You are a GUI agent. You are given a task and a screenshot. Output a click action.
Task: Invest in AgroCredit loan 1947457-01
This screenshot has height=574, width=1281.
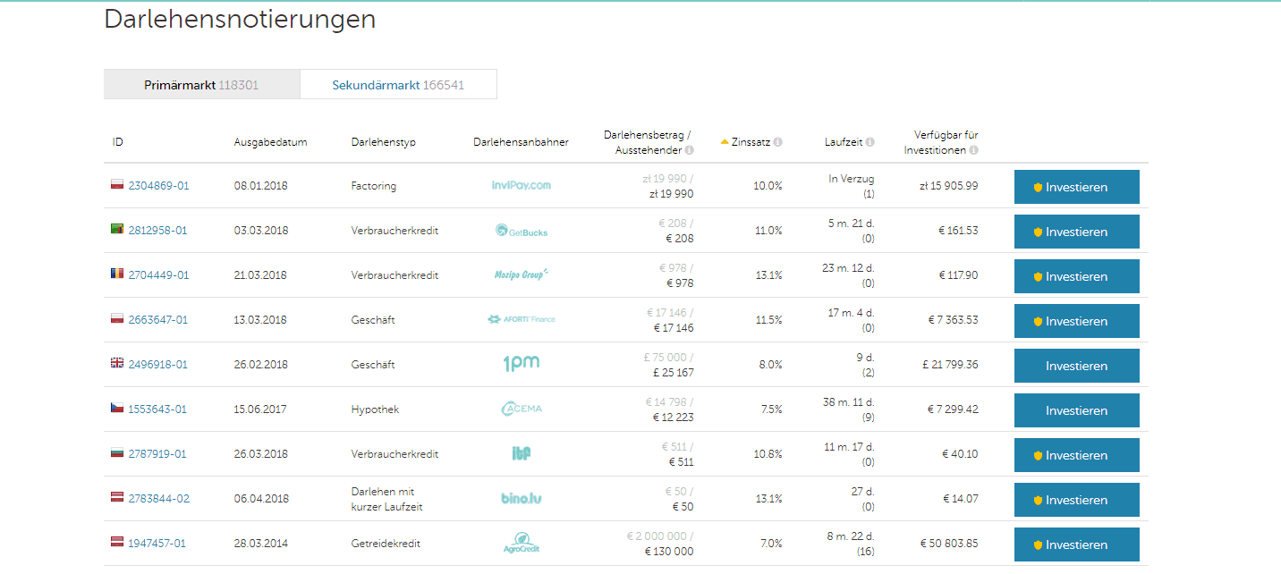[1076, 544]
